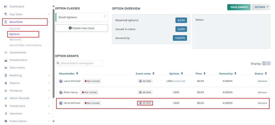Open the SO-002 grant badge
Viewport: 275px width, 125px height.
(x=145, y=81)
